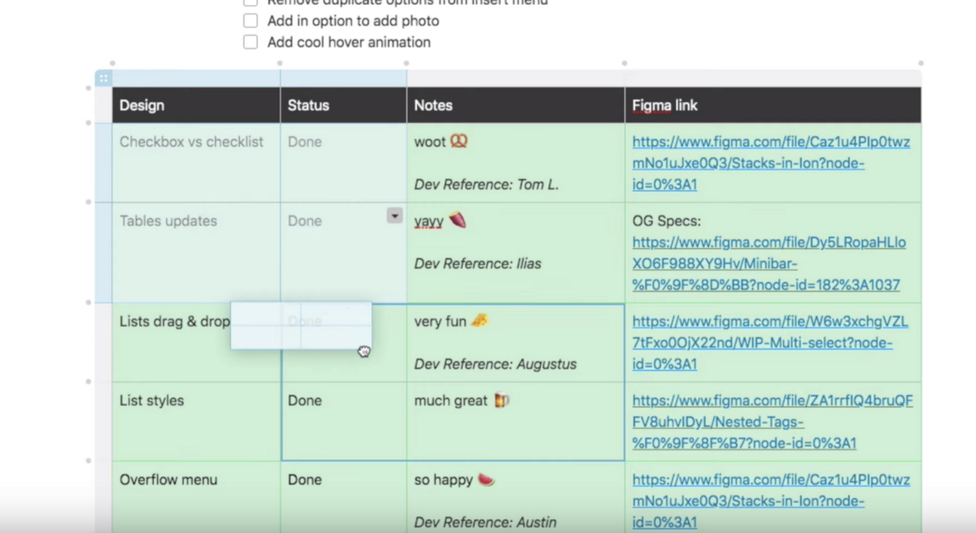The width and height of the screenshot is (976, 533).
Task: Click column handle dot between Design and Status
Action: (x=280, y=63)
